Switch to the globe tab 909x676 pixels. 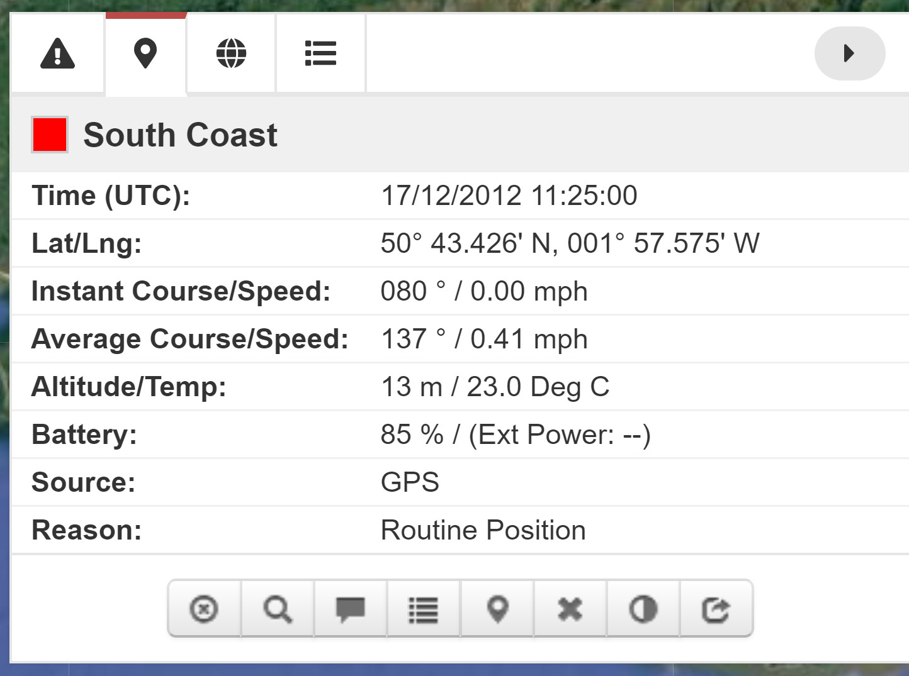[231, 53]
